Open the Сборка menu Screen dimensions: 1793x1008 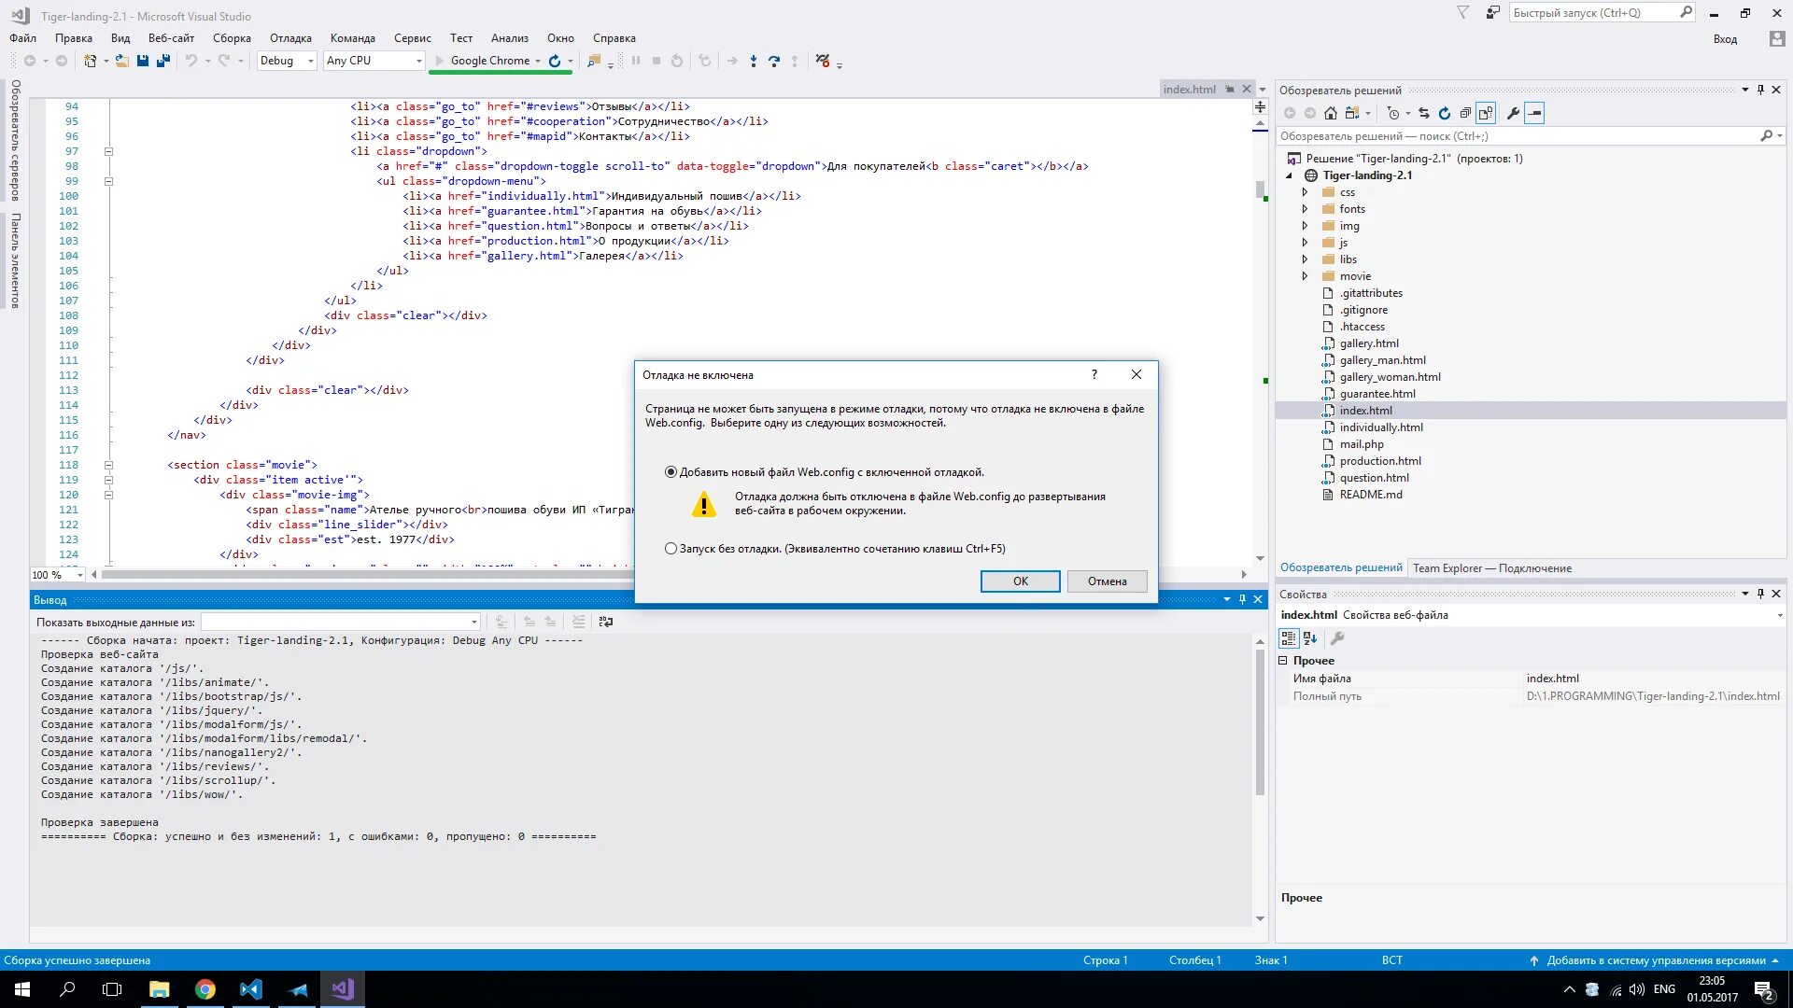click(x=232, y=38)
